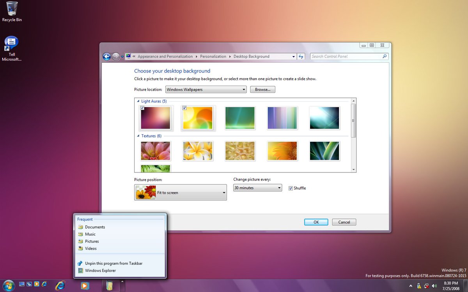Click the refresh icon beside the address bar

point(301,56)
